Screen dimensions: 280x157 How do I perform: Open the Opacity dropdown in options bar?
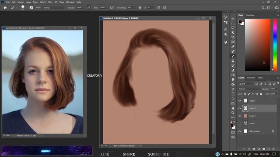click(x=84, y=8)
